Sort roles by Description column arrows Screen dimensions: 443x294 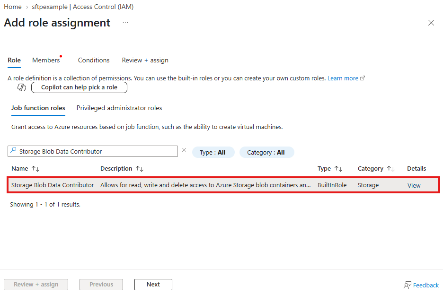tap(140, 169)
